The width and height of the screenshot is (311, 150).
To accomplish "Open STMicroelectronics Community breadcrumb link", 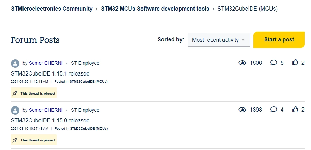I will (x=52, y=9).
